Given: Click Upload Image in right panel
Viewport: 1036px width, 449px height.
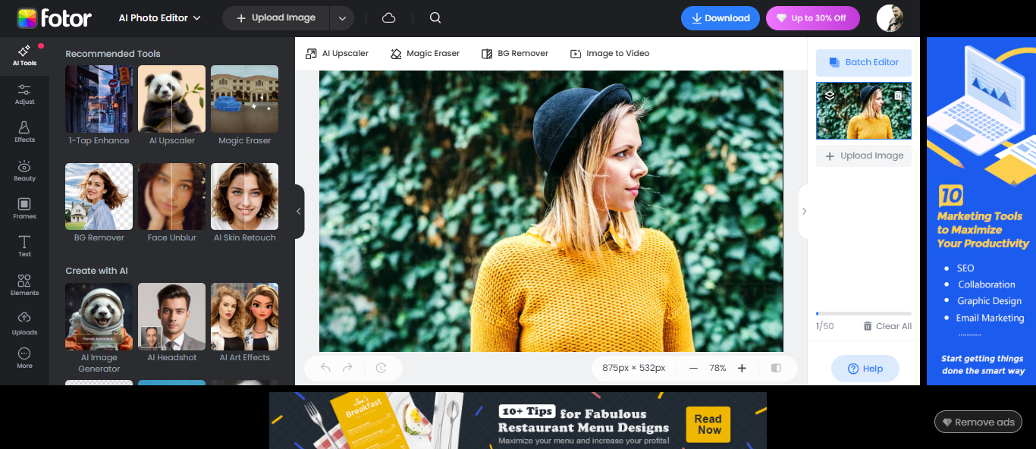Looking at the screenshot, I should (x=864, y=155).
